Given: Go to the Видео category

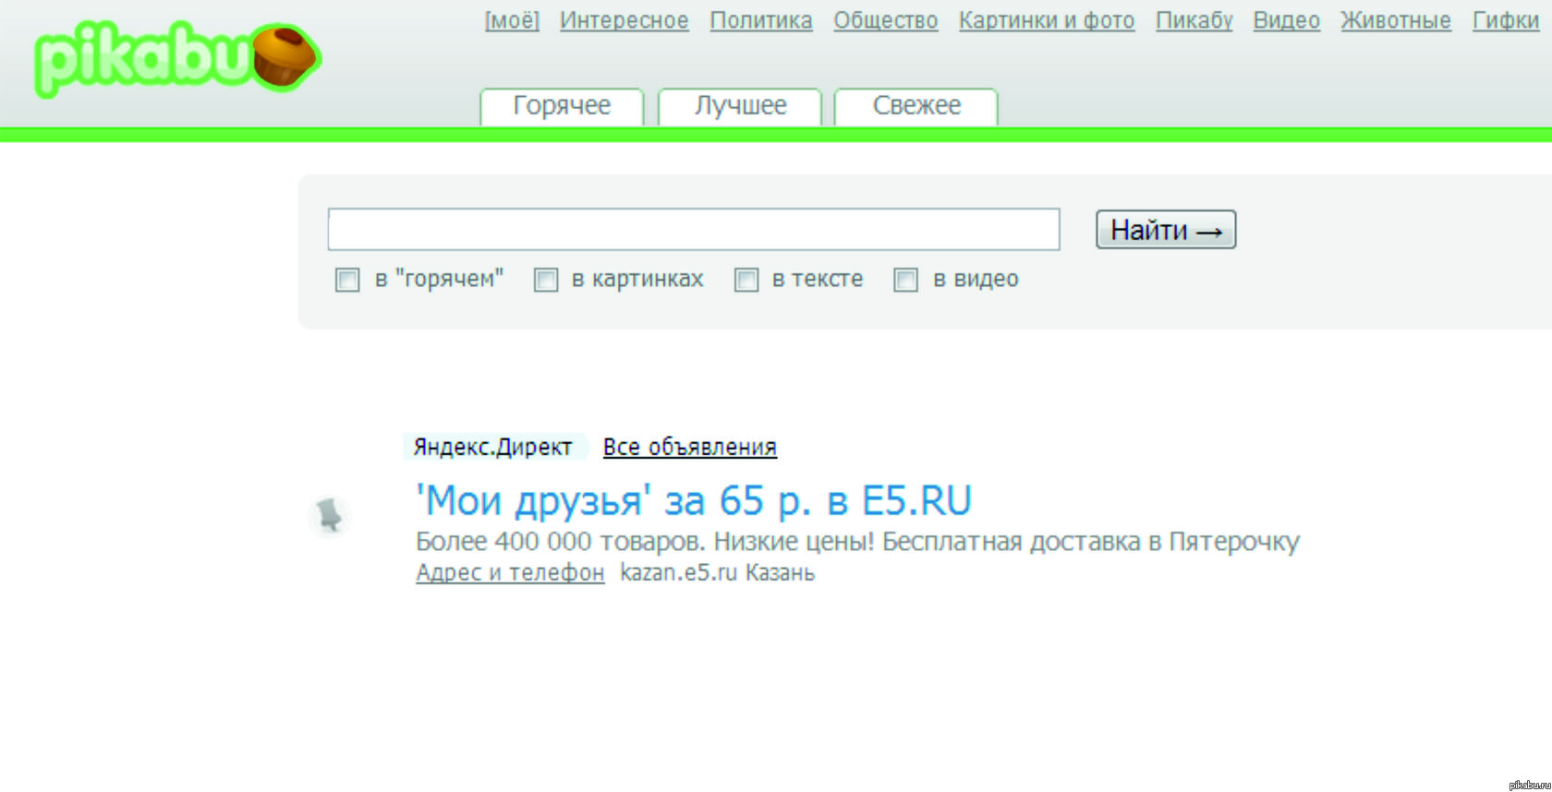Looking at the screenshot, I should (1287, 20).
